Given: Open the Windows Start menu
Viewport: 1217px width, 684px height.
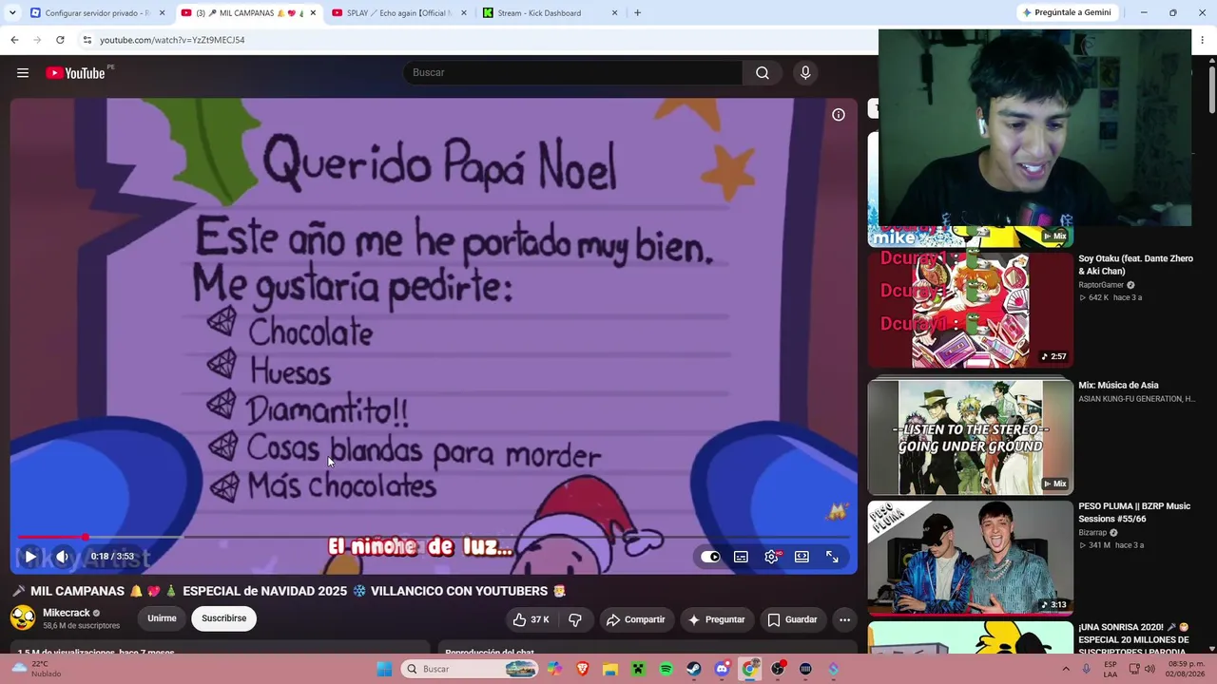Looking at the screenshot, I should point(384,669).
